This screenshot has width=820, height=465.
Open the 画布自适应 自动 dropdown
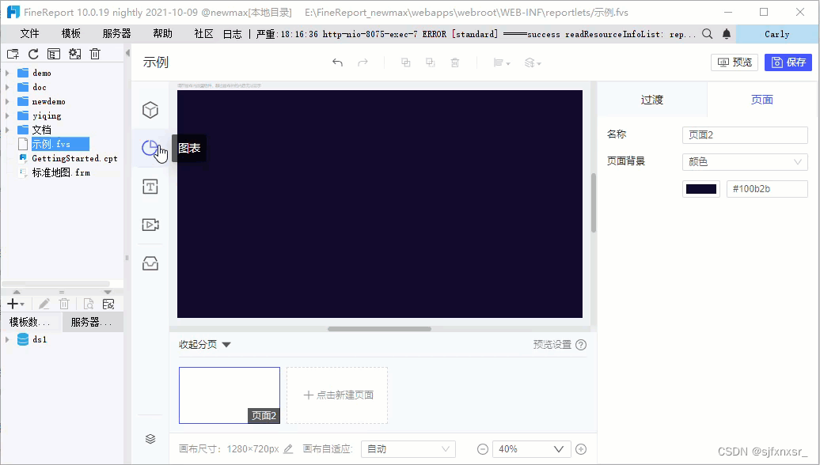[408, 449]
